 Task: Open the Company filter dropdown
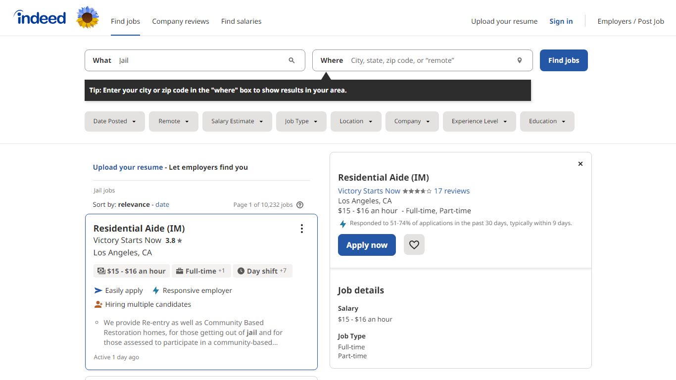(x=412, y=121)
